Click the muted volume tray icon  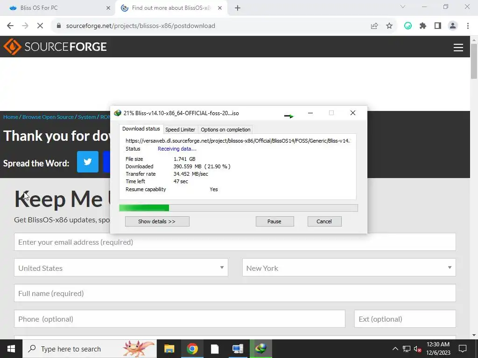[x=418, y=349]
